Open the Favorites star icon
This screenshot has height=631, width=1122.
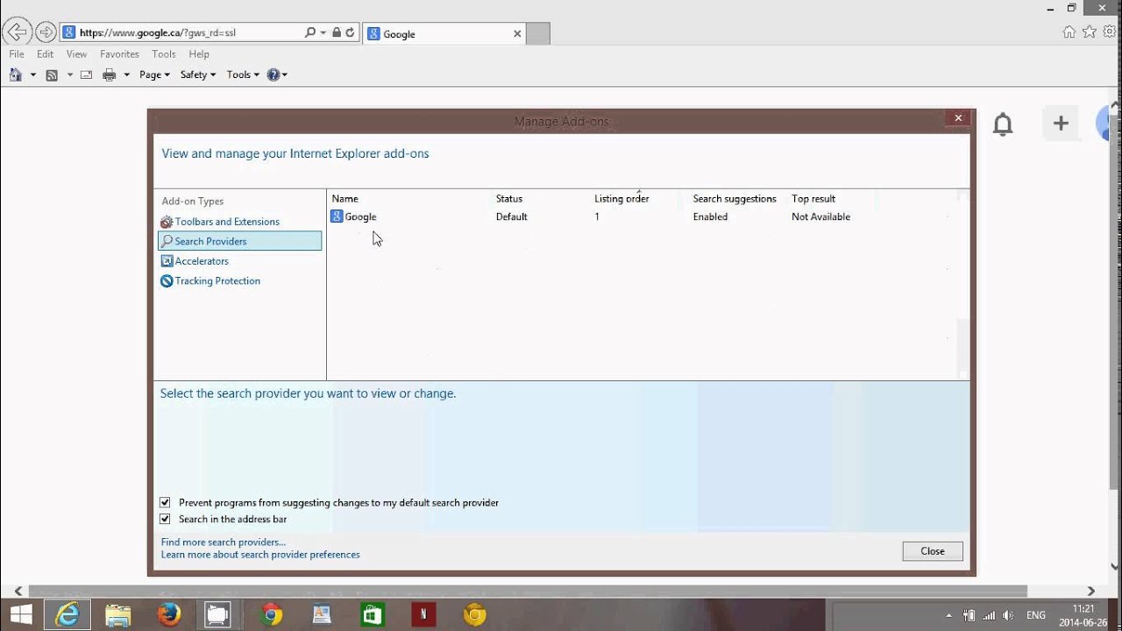click(1090, 32)
